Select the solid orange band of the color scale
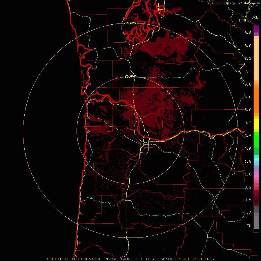 point(256,100)
